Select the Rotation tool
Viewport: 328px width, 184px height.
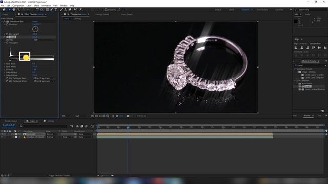point(37,10)
